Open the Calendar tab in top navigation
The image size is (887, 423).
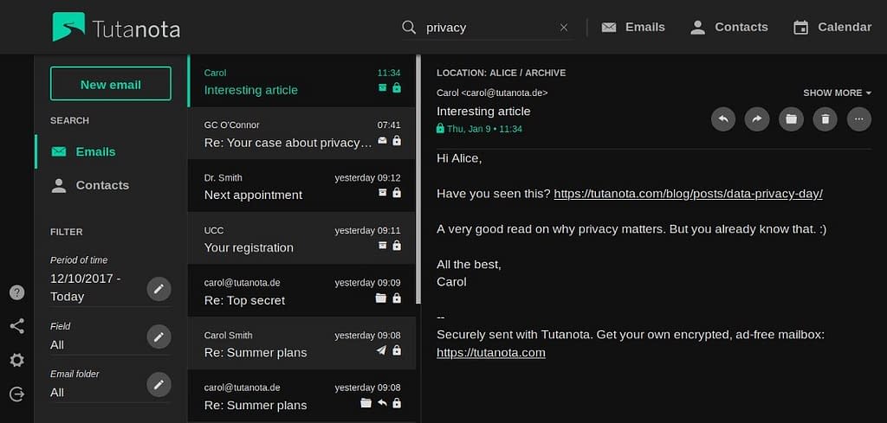(x=832, y=27)
